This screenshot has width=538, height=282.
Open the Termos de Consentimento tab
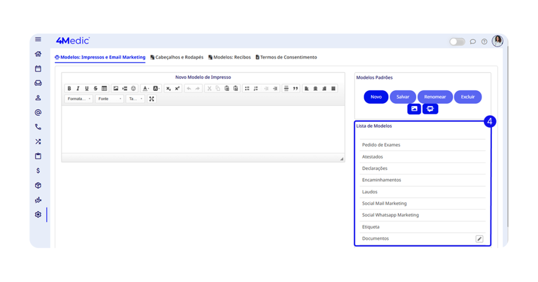(286, 57)
